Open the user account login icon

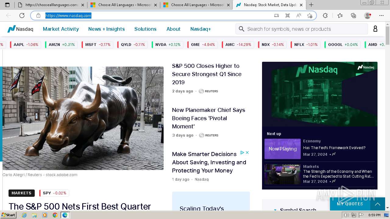coord(375,29)
